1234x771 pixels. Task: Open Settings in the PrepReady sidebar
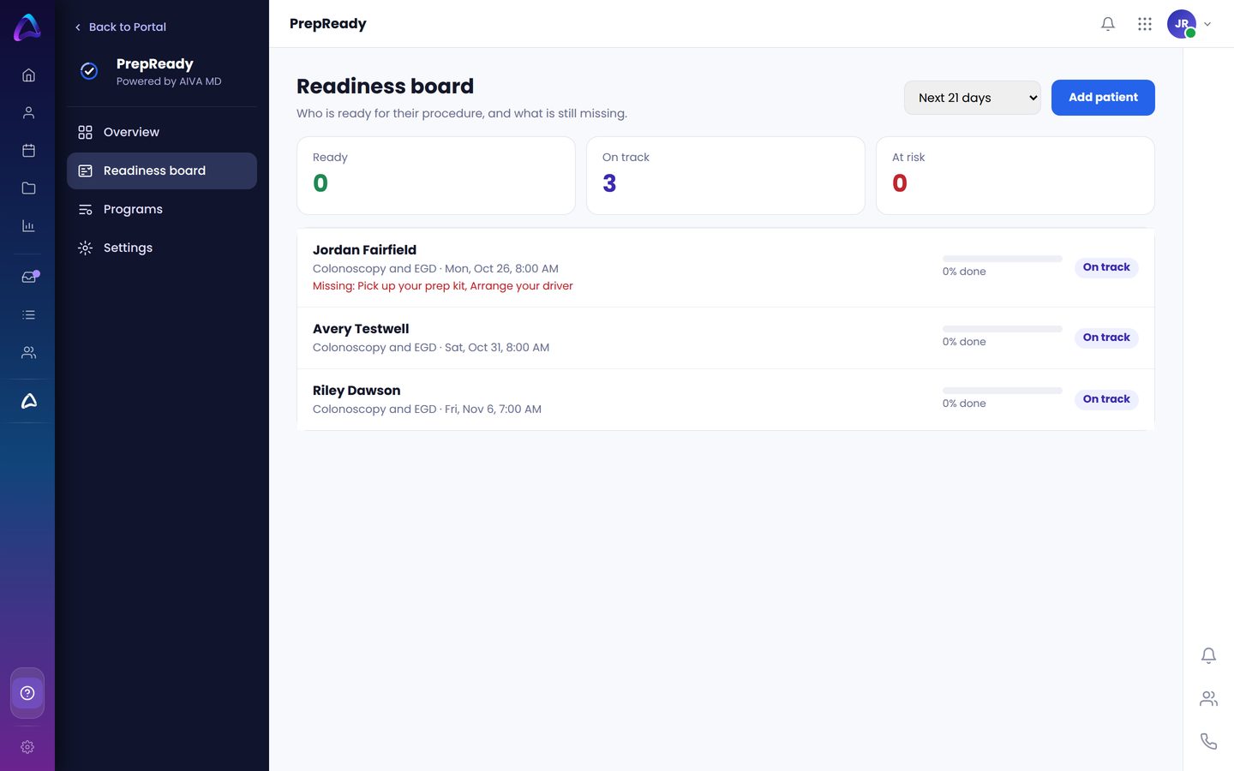point(162,248)
